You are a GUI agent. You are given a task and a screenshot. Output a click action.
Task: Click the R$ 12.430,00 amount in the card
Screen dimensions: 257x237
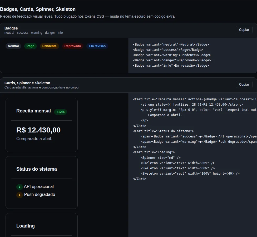coord(38,130)
